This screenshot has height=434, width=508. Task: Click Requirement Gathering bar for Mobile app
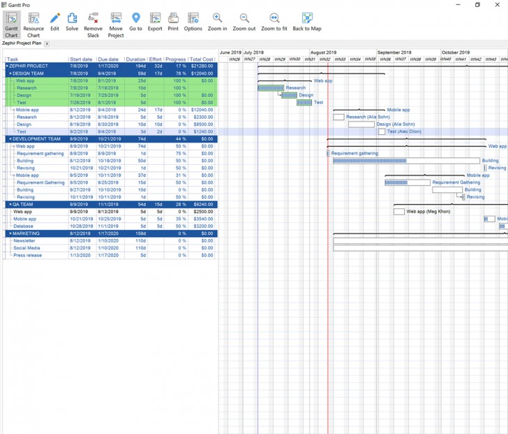tap(408, 182)
